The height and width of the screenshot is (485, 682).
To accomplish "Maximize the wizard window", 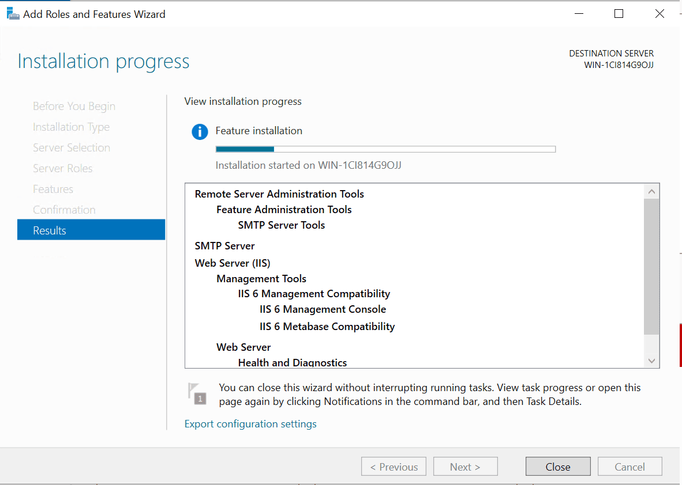I will [x=619, y=14].
